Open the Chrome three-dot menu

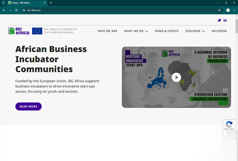click(x=234, y=10)
